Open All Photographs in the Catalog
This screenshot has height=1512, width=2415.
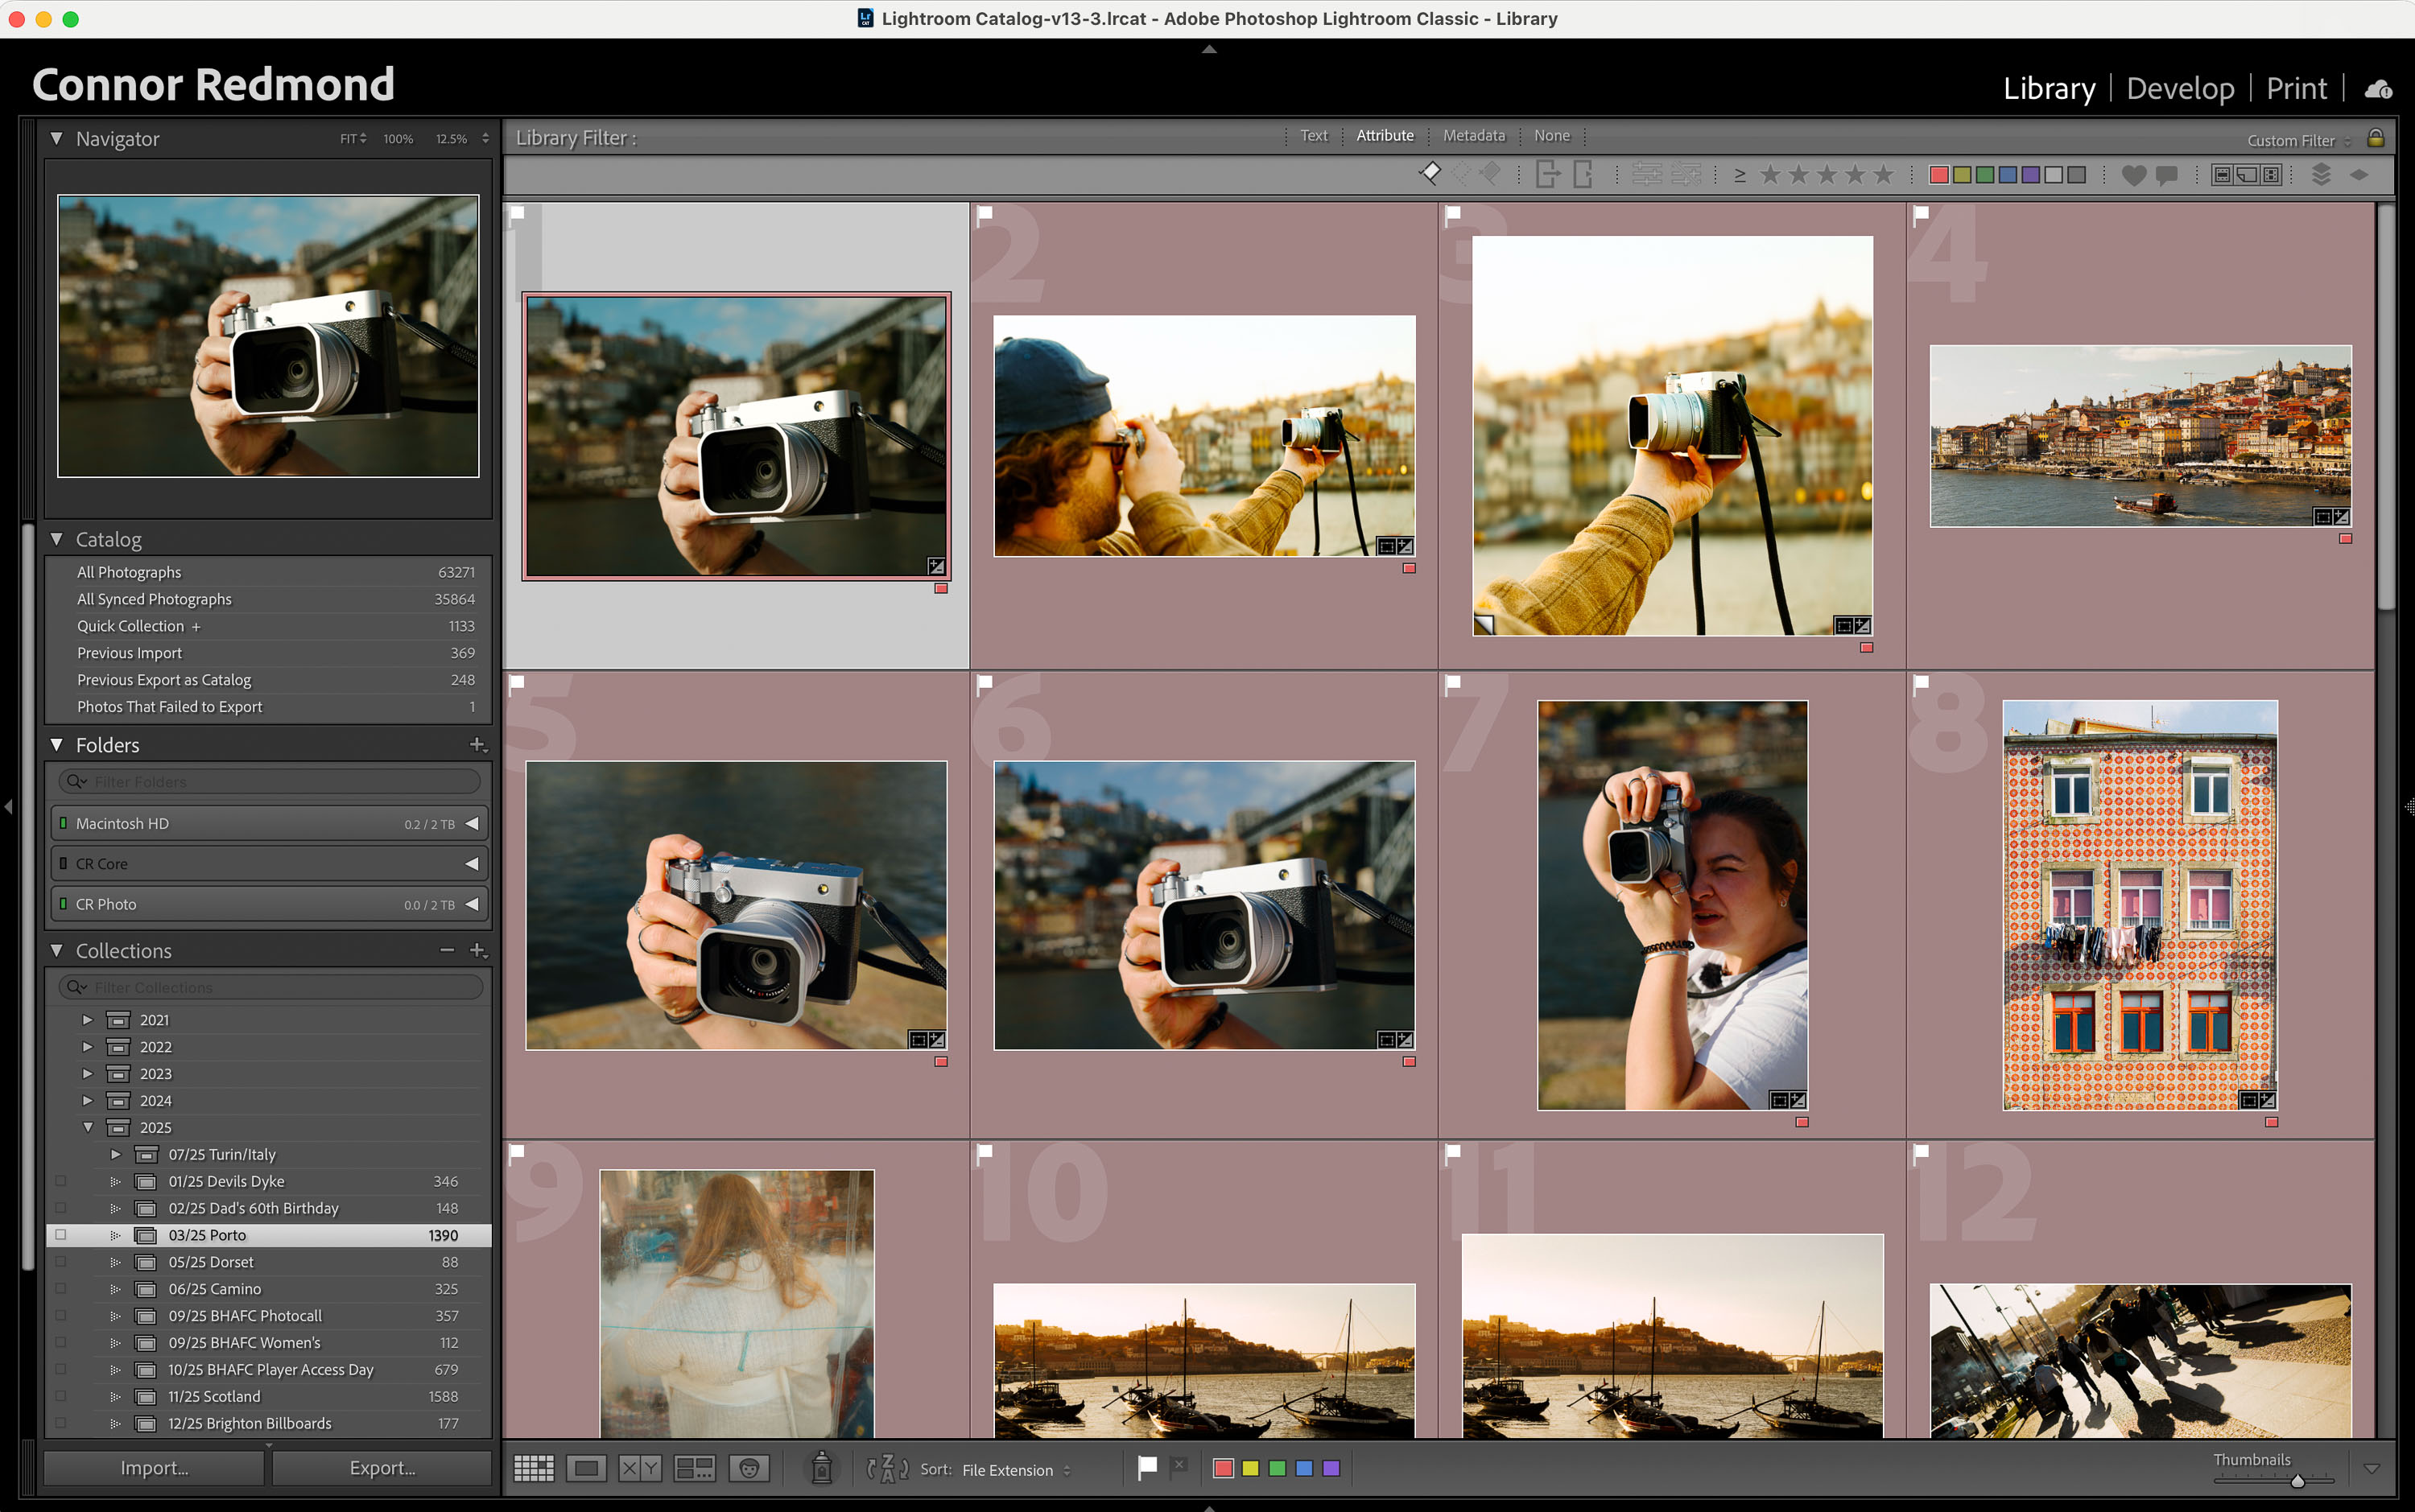(268, 572)
